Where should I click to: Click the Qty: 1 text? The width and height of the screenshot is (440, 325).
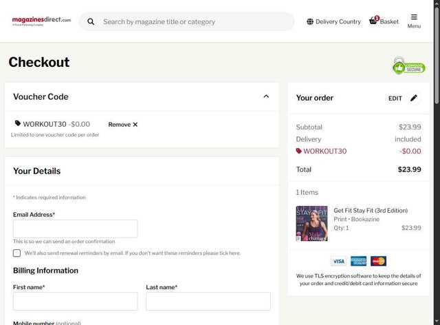(341, 228)
